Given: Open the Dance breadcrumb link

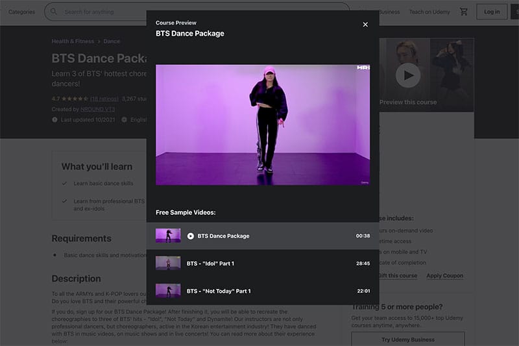Looking at the screenshot, I should point(112,42).
